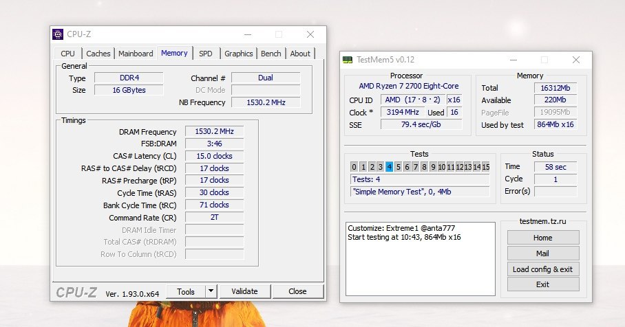625x327 pixels.
Task: Open the Graphics tab
Action: tap(238, 54)
